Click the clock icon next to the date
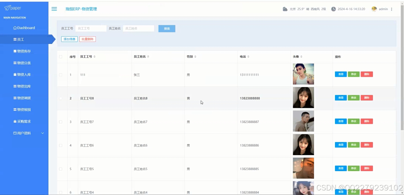Screen dimensions: 404x195 pyautogui.click(x=333, y=9)
